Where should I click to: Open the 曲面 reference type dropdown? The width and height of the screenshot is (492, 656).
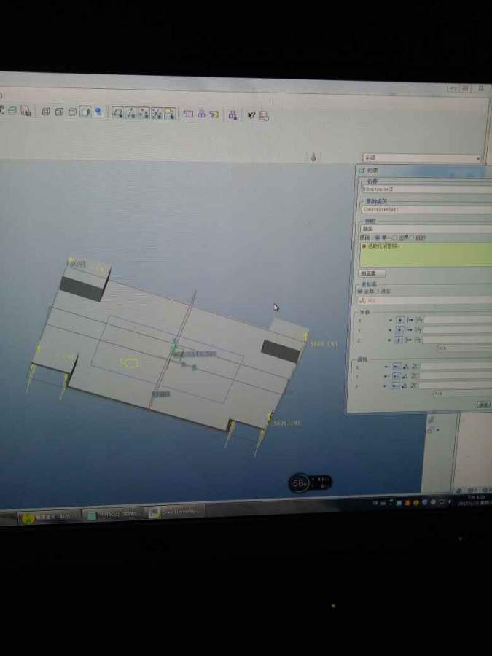[426, 229]
